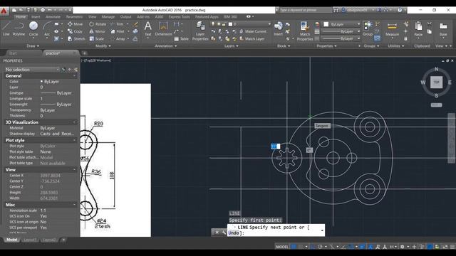Collapse the General section in Properties
The width and height of the screenshot is (456, 256).
click(x=74, y=76)
